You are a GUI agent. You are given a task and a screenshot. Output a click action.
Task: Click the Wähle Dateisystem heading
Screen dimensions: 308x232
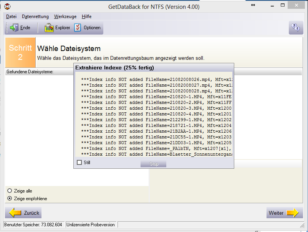(69, 48)
